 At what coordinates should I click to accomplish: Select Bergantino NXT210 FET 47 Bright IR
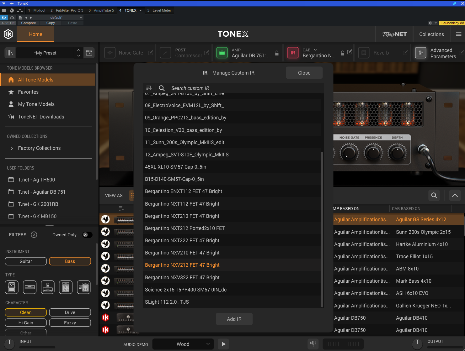(x=232, y=216)
